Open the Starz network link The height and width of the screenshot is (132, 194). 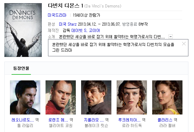tap(72, 24)
